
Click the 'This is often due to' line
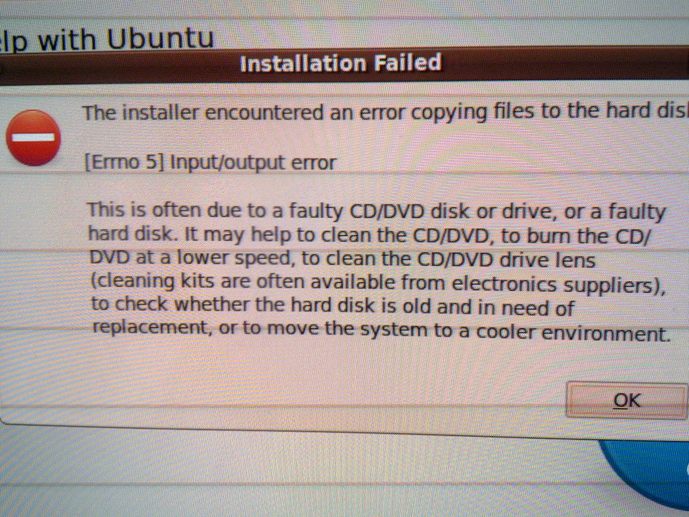tap(377, 211)
